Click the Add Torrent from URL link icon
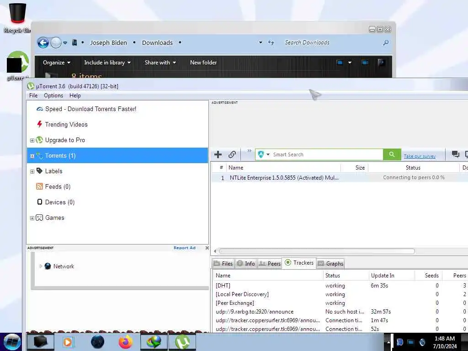The image size is (468, 351). click(x=232, y=154)
